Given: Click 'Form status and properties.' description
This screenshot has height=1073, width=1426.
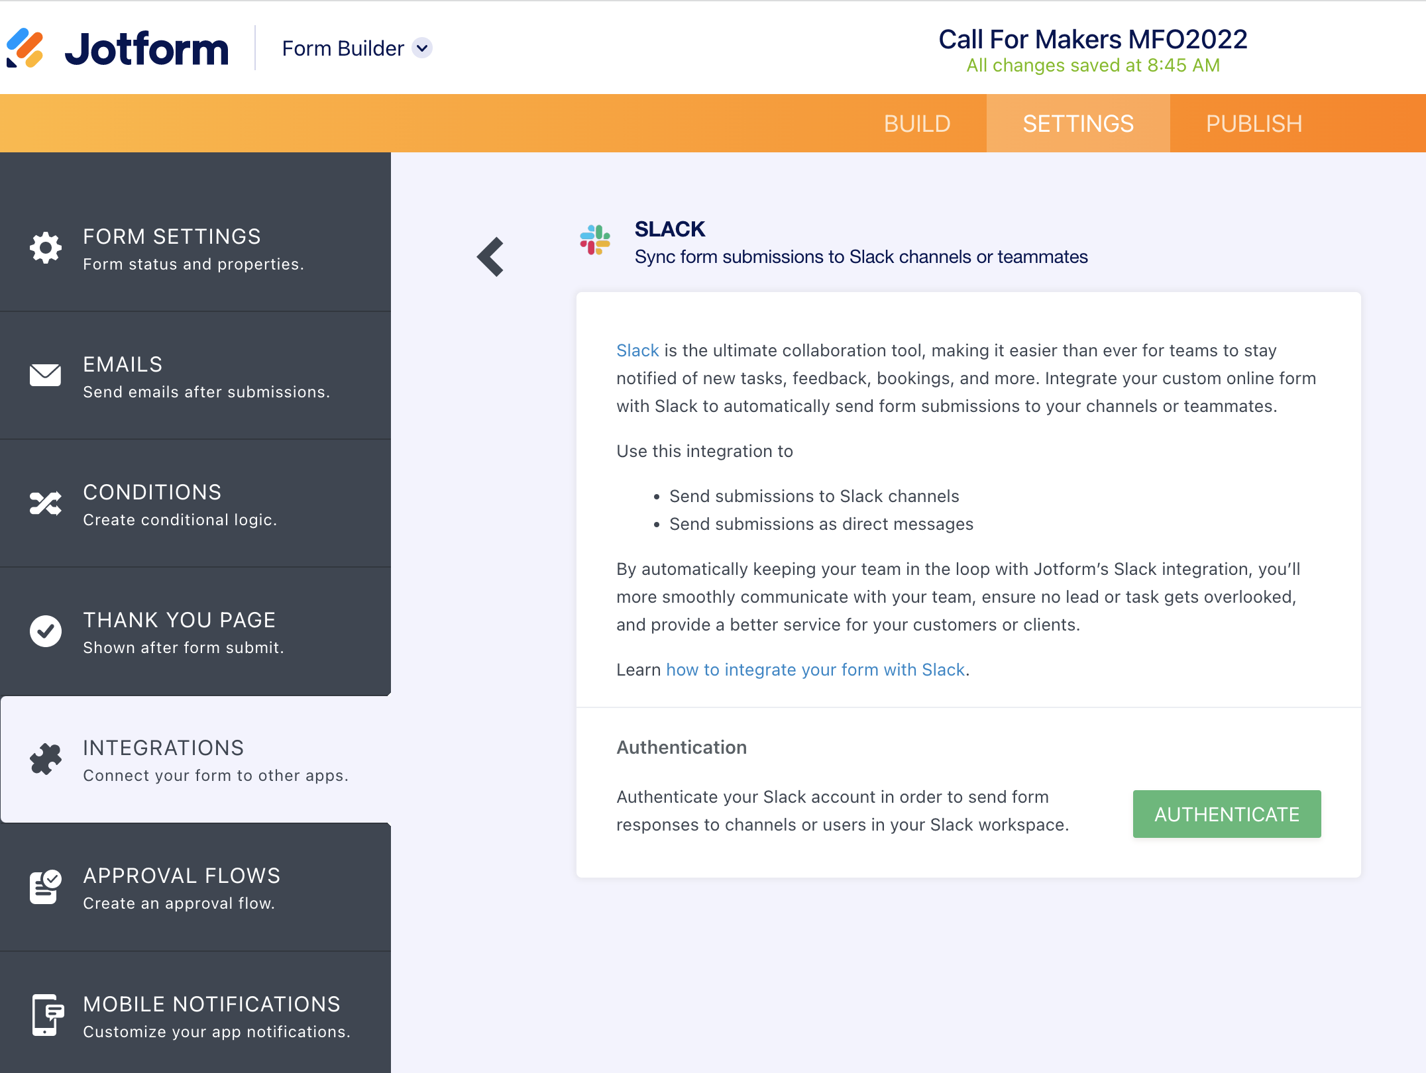Looking at the screenshot, I should click(193, 264).
